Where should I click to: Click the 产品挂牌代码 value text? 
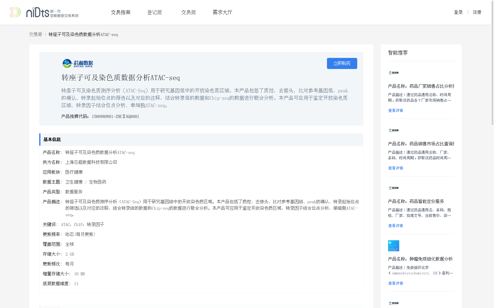point(115,116)
